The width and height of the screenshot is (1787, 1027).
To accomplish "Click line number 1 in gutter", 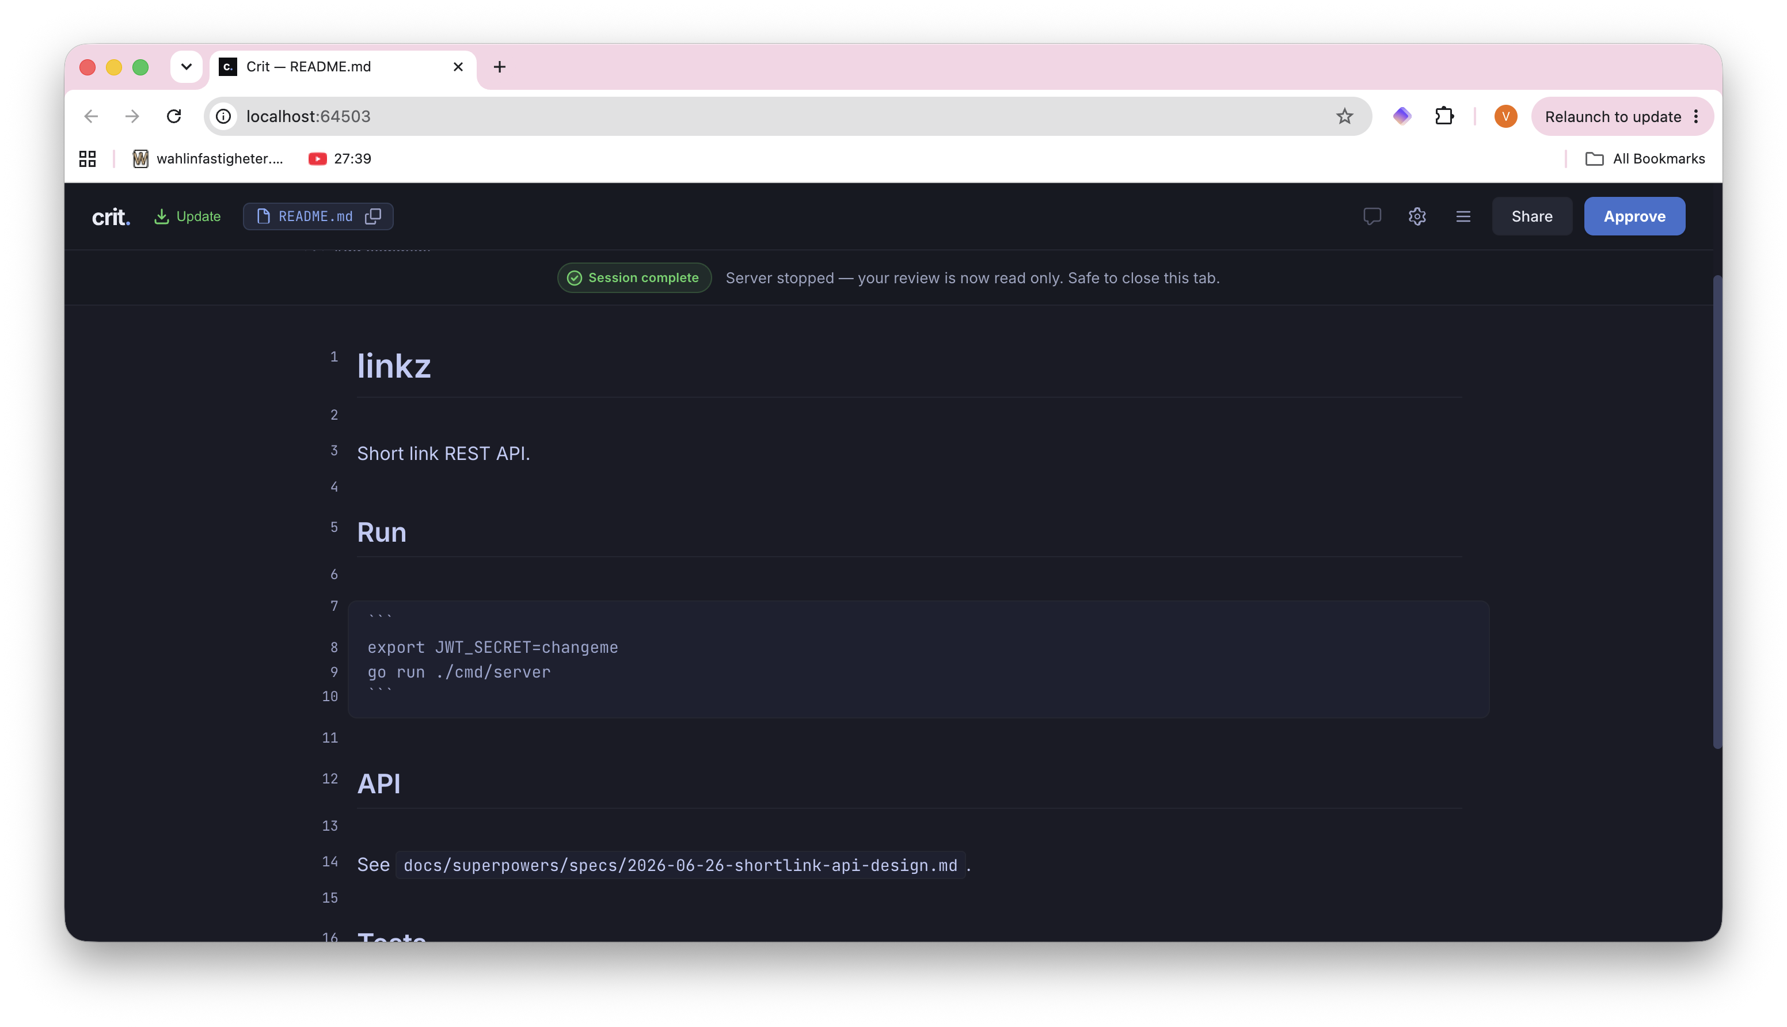I will pos(333,356).
